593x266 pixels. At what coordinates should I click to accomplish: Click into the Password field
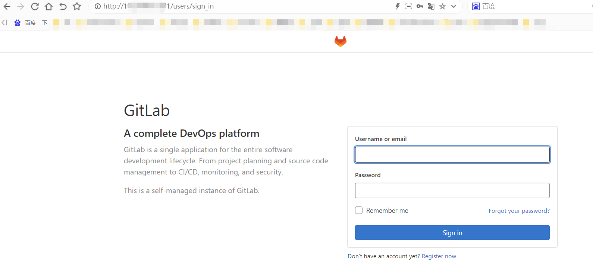452,190
